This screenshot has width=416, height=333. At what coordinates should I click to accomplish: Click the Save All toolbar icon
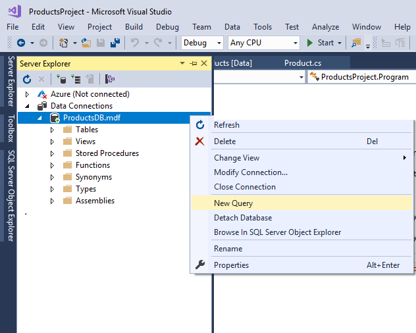pos(115,43)
